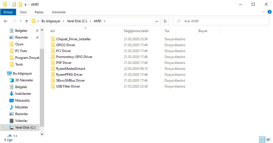273x143 pixels.
Task: Click Yerel Disk (C:) in the address bar
Action: pyautogui.click(x=77, y=21)
